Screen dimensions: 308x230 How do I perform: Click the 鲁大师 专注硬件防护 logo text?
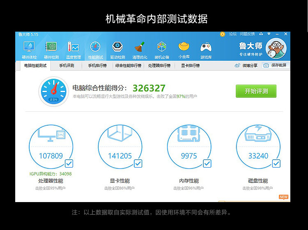tap(251, 49)
